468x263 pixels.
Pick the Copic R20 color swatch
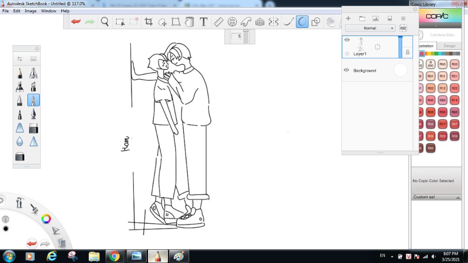coord(454,64)
